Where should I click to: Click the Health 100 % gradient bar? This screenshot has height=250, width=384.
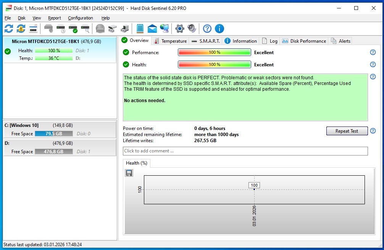coord(214,64)
